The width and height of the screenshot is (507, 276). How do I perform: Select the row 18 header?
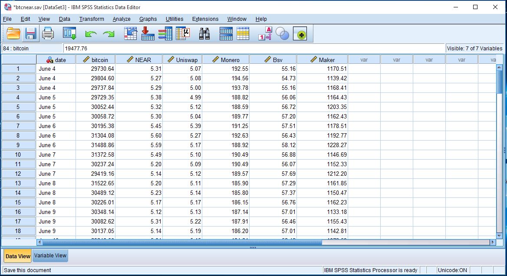click(x=18, y=231)
